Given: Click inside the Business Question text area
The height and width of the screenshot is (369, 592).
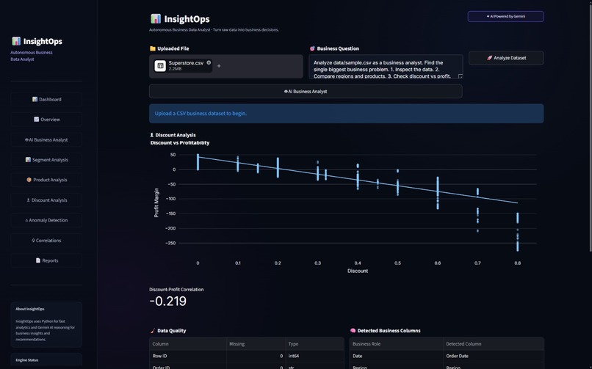Looking at the screenshot, I should [x=386, y=67].
